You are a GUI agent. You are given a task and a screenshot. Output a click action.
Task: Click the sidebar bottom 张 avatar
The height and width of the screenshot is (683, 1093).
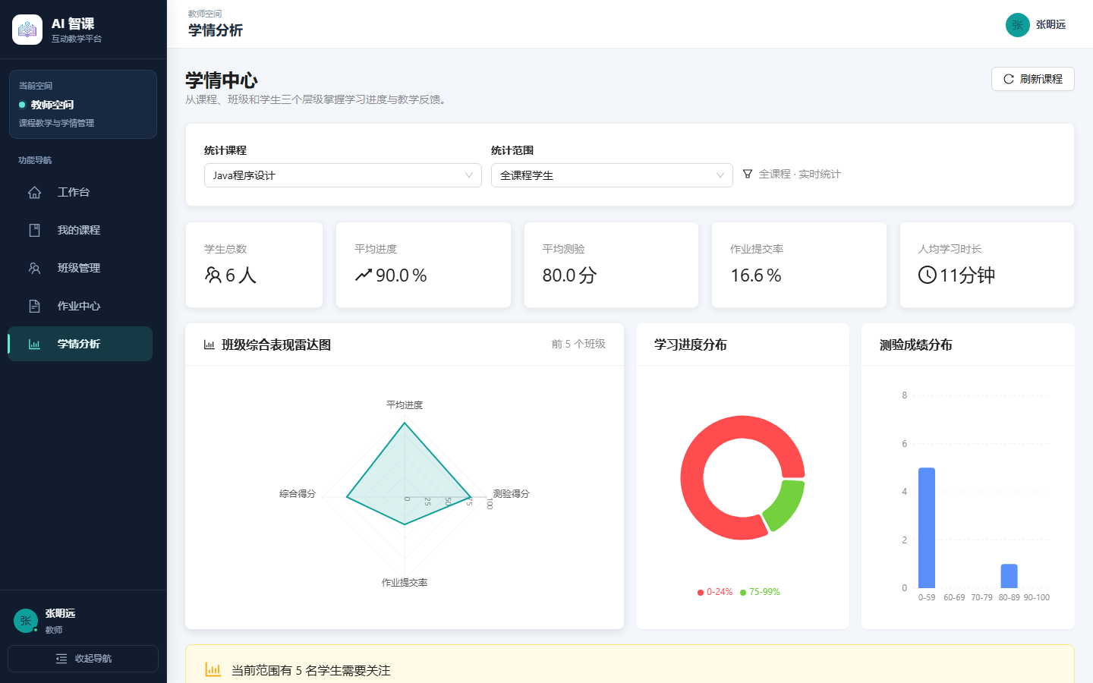(x=26, y=621)
